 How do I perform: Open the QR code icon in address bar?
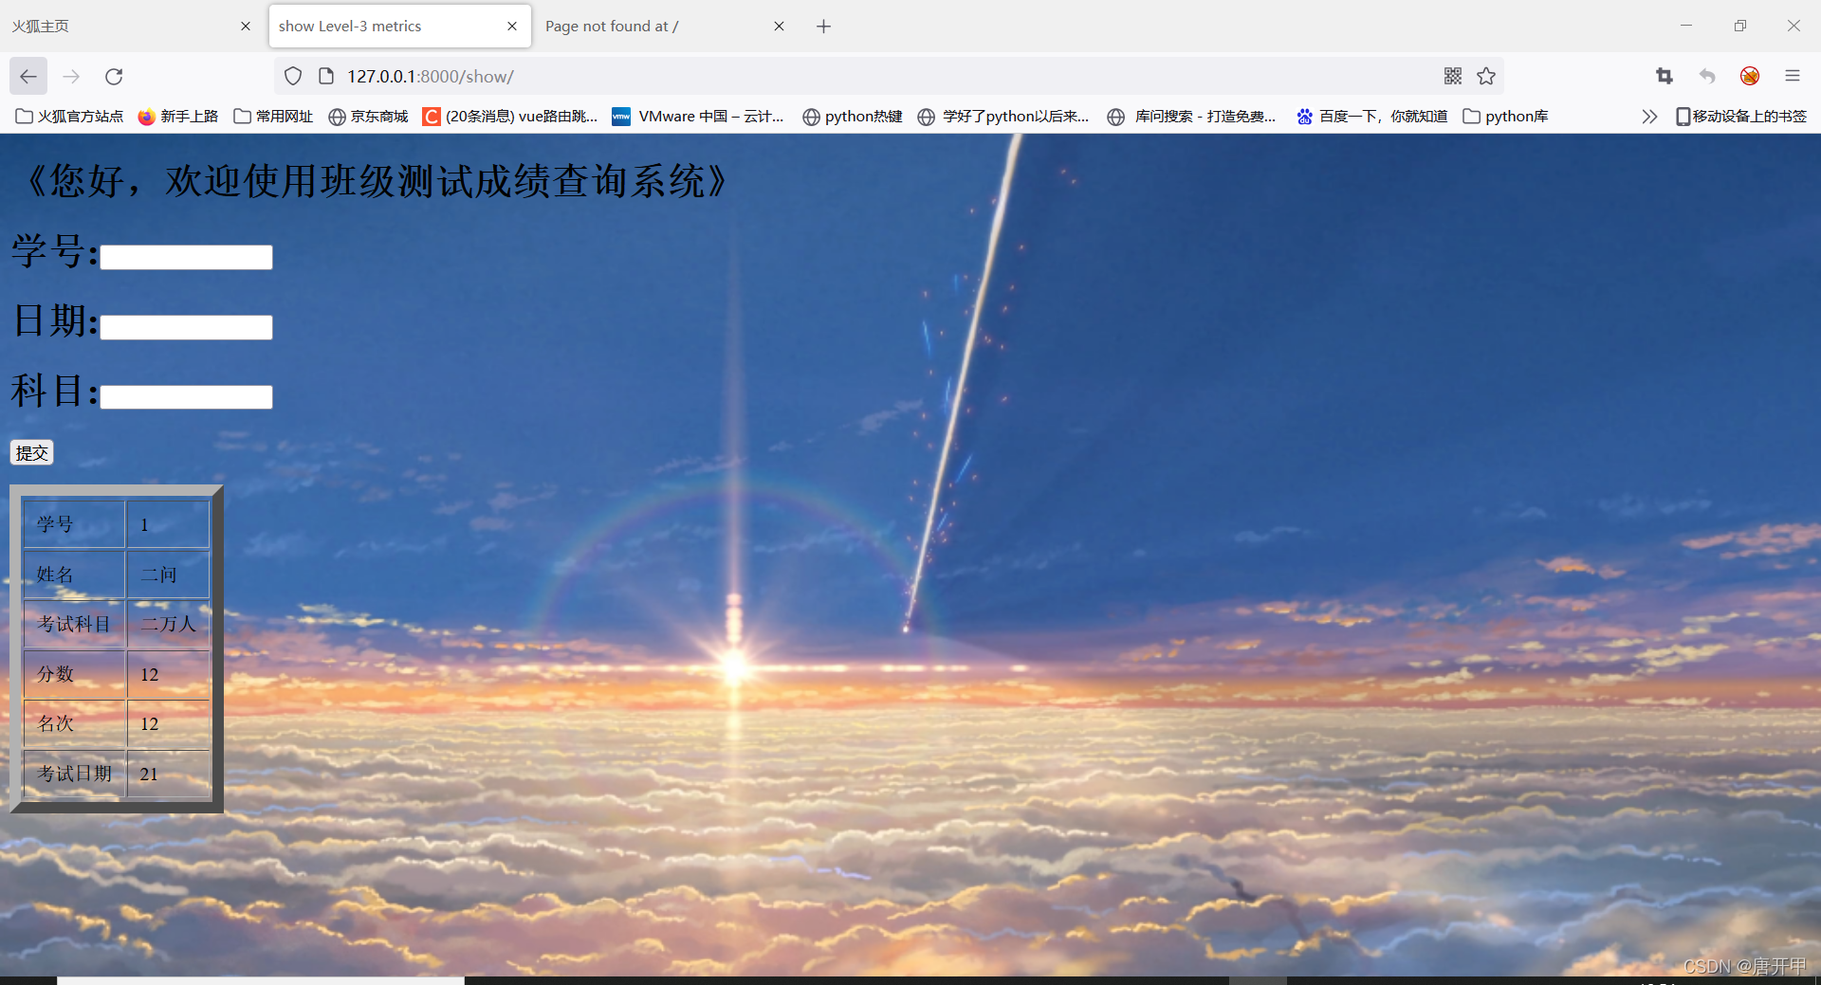[1453, 76]
